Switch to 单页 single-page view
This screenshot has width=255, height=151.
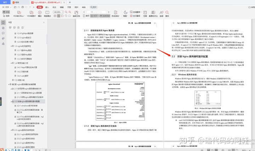click(x=86, y=16)
